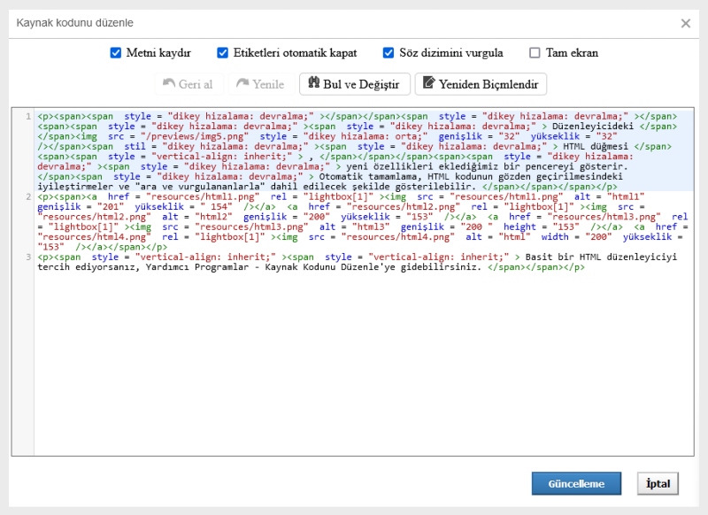Click the "resources/html1.png" href value
The width and height of the screenshot is (708, 515).
click(x=203, y=196)
